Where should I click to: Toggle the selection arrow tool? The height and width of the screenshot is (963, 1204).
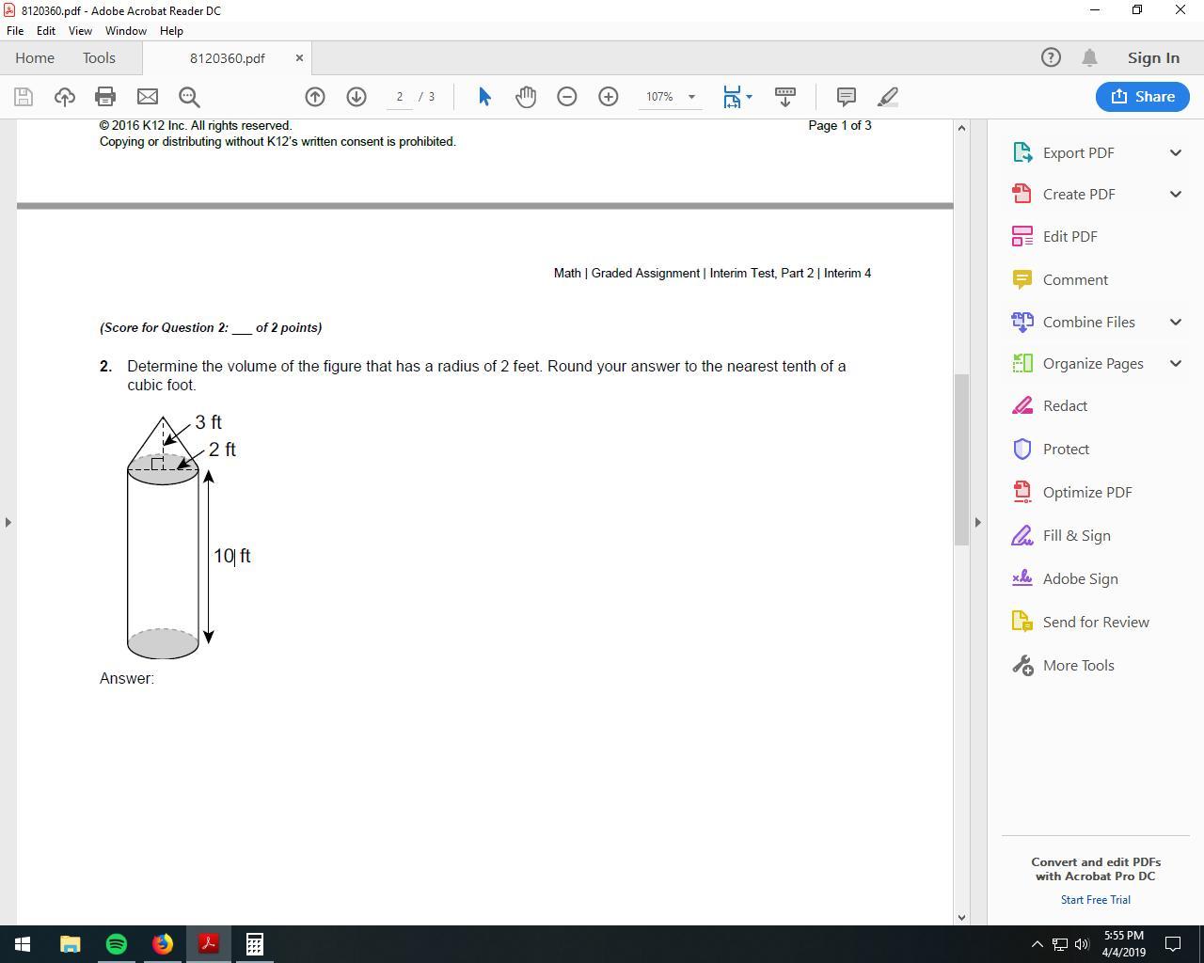[484, 97]
